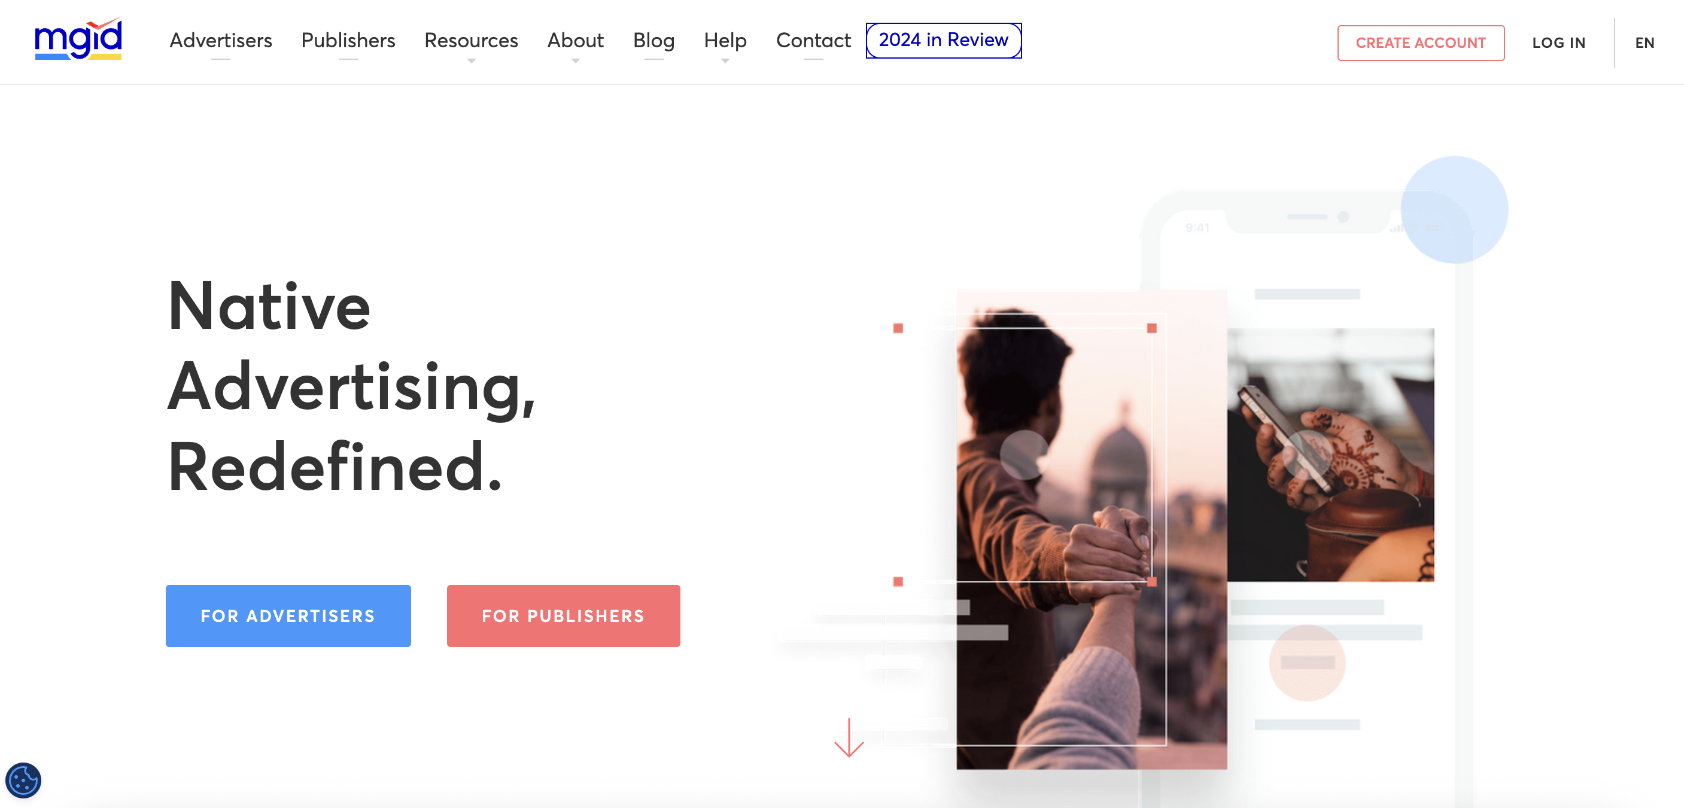
Task: Click the light blue circle graphic
Action: click(x=1455, y=210)
